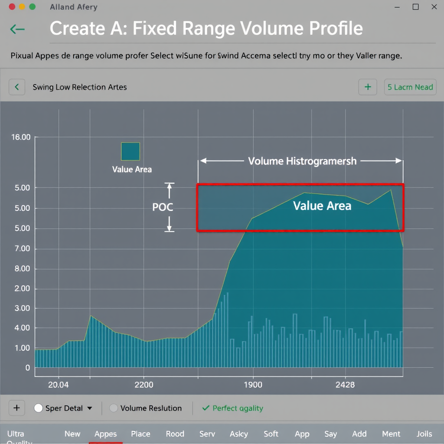This screenshot has height=444, width=444.
Task: Open the Place tab
Action: tap(140, 434)
